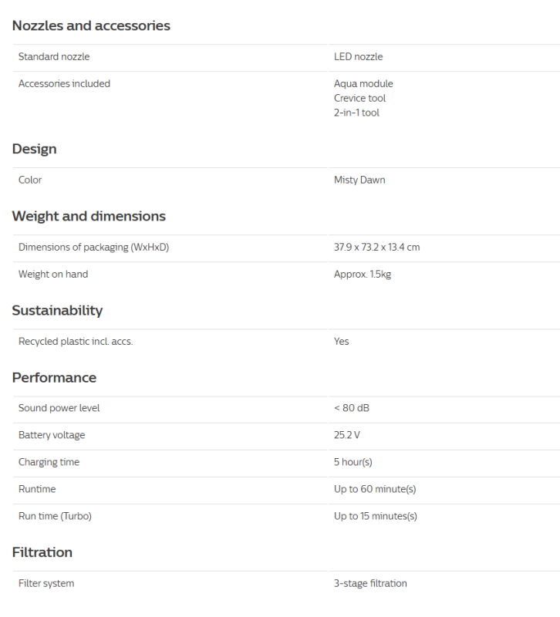Click the LED nozzle value
This screenshot has height=617, width=560.
tap(358, 56)
